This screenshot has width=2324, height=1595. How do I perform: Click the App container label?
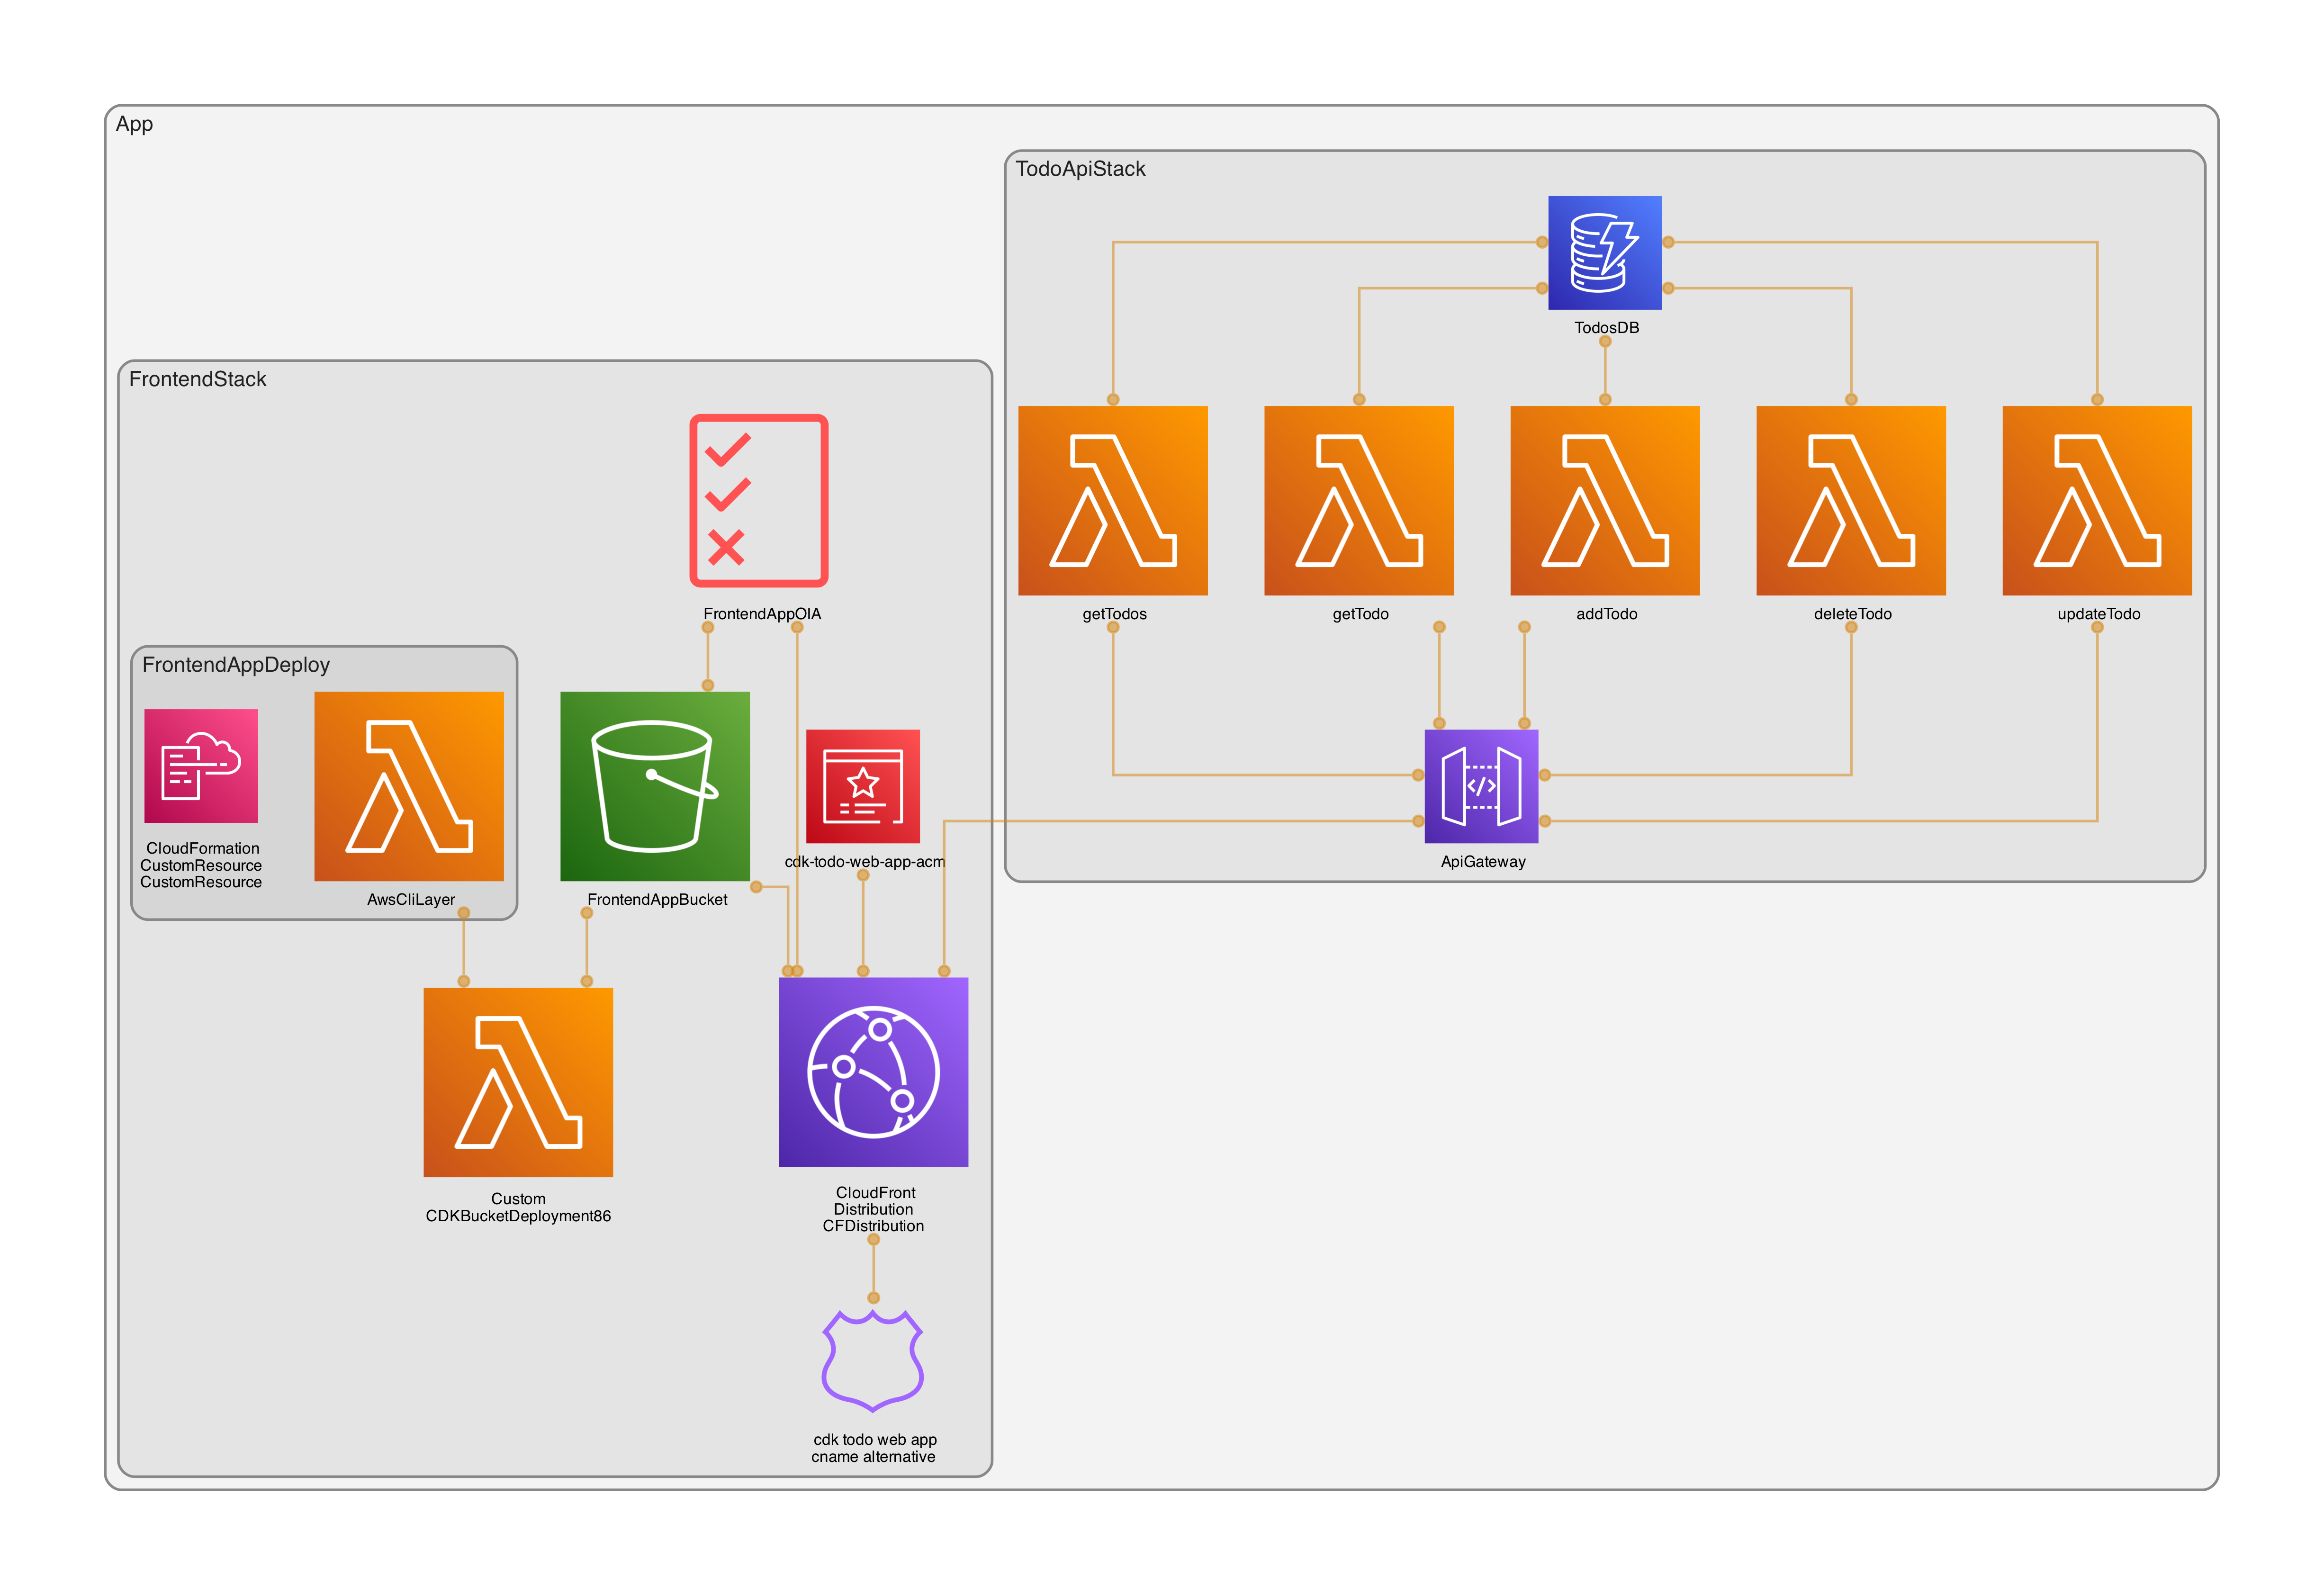pos(134,124)
